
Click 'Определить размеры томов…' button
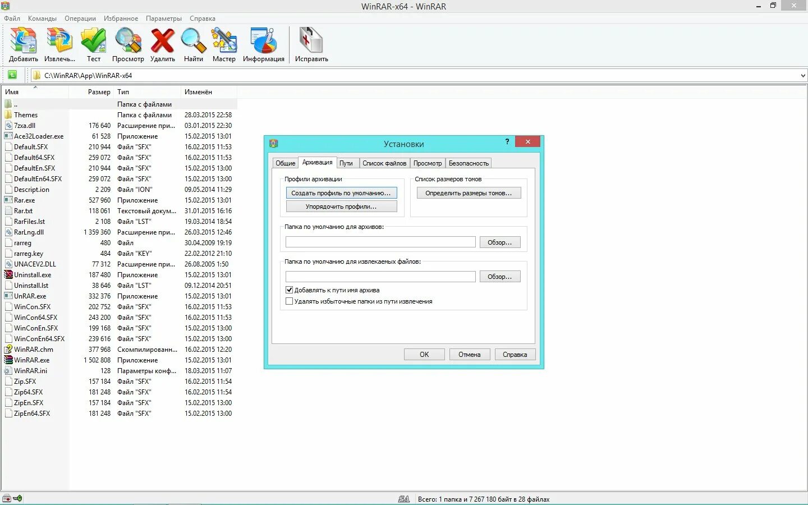469,193
